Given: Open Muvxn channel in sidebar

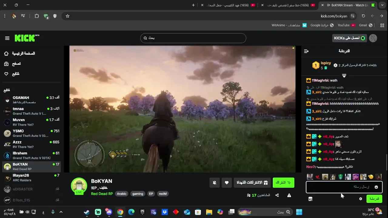Looking at the screenshot, I should click(x=32, y=122).
